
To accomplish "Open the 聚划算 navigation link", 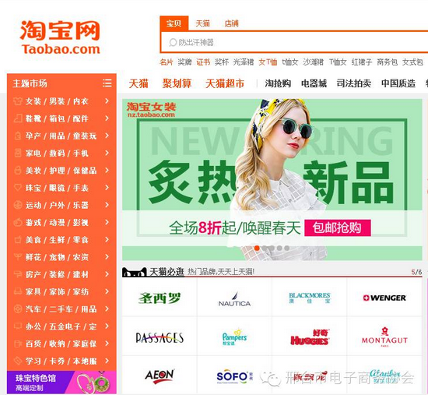I will (177, 83).
